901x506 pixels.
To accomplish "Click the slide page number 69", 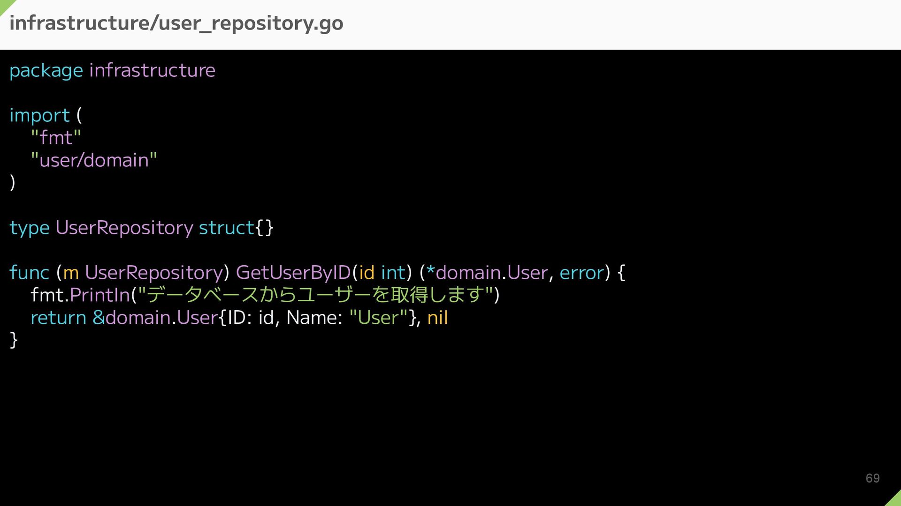I will point(872,478).
